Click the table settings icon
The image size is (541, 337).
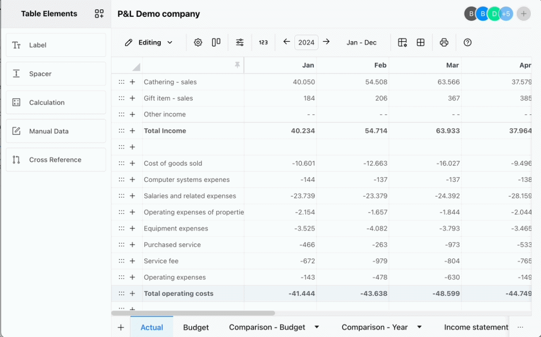click(x=403, y=42)
